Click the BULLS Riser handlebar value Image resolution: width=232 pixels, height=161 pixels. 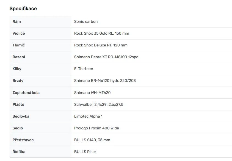85,152
